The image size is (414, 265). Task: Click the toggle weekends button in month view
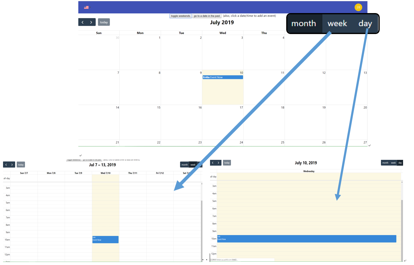pyautogui.click(x=181, y=16)
